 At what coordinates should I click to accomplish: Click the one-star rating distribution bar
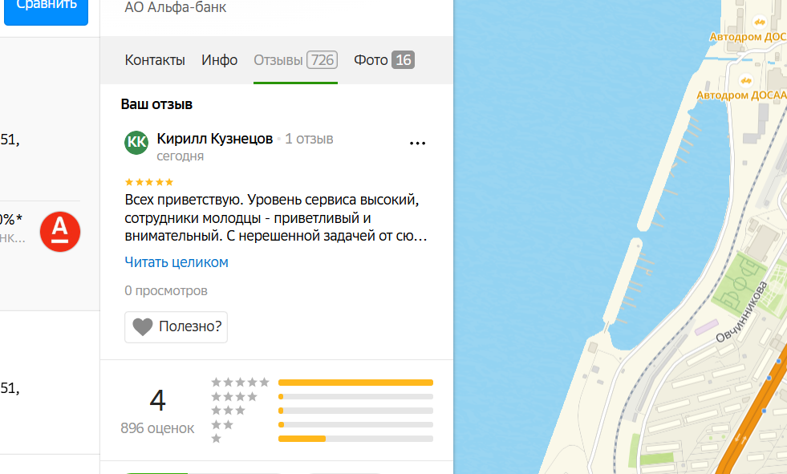(355, 439)
